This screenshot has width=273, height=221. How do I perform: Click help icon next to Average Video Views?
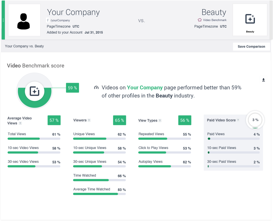[x=20, y=123]
